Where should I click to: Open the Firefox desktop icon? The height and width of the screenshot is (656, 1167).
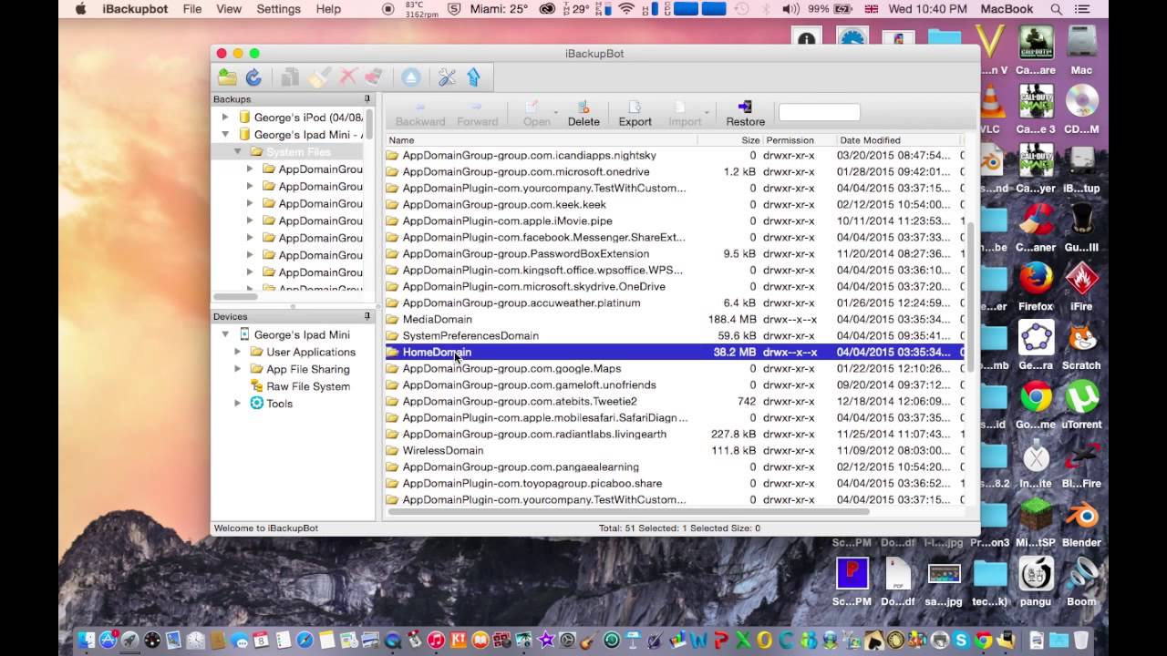click(x=1036, y=288)
